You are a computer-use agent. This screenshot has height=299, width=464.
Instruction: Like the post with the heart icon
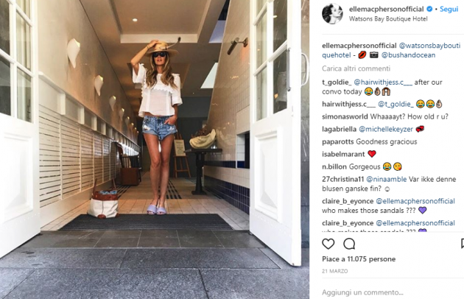(x=328, y=244)
